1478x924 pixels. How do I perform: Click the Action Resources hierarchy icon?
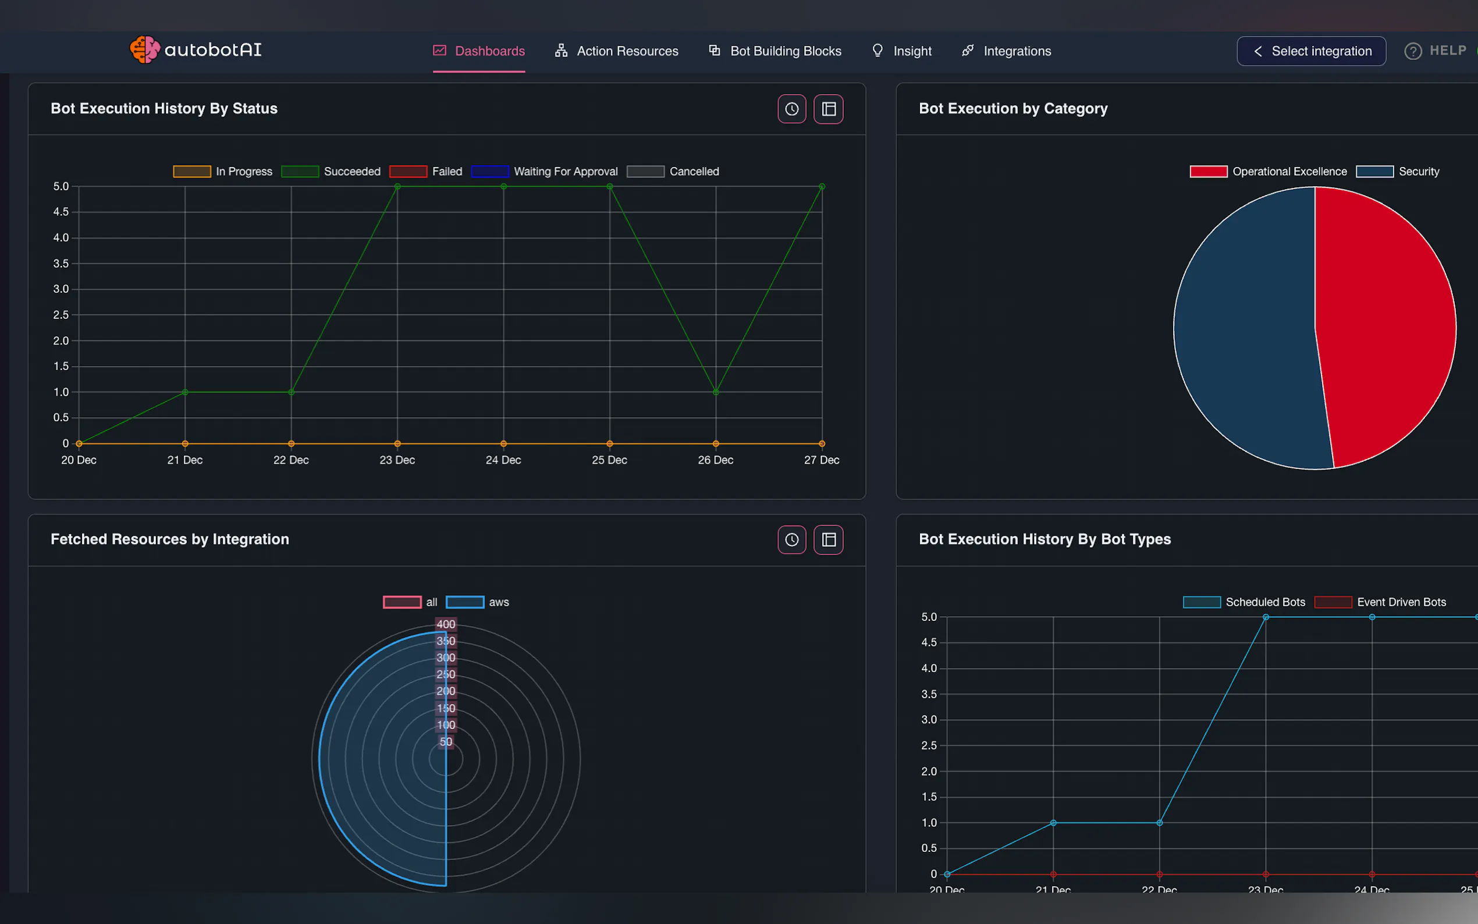coord(561,51)
